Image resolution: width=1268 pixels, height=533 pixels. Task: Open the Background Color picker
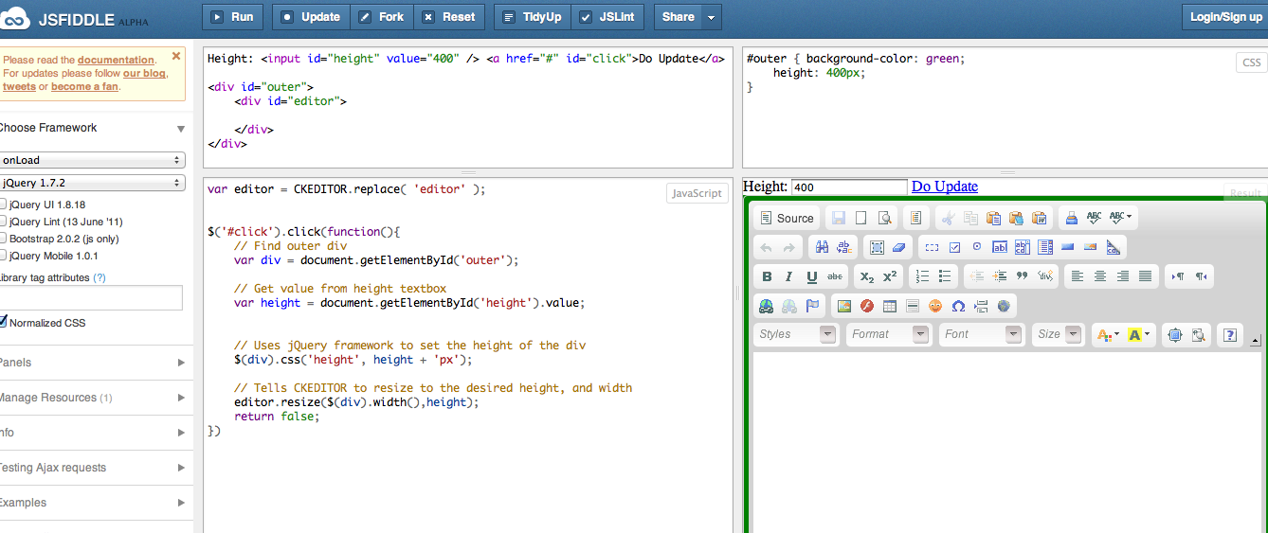(x=1139, y=334)
